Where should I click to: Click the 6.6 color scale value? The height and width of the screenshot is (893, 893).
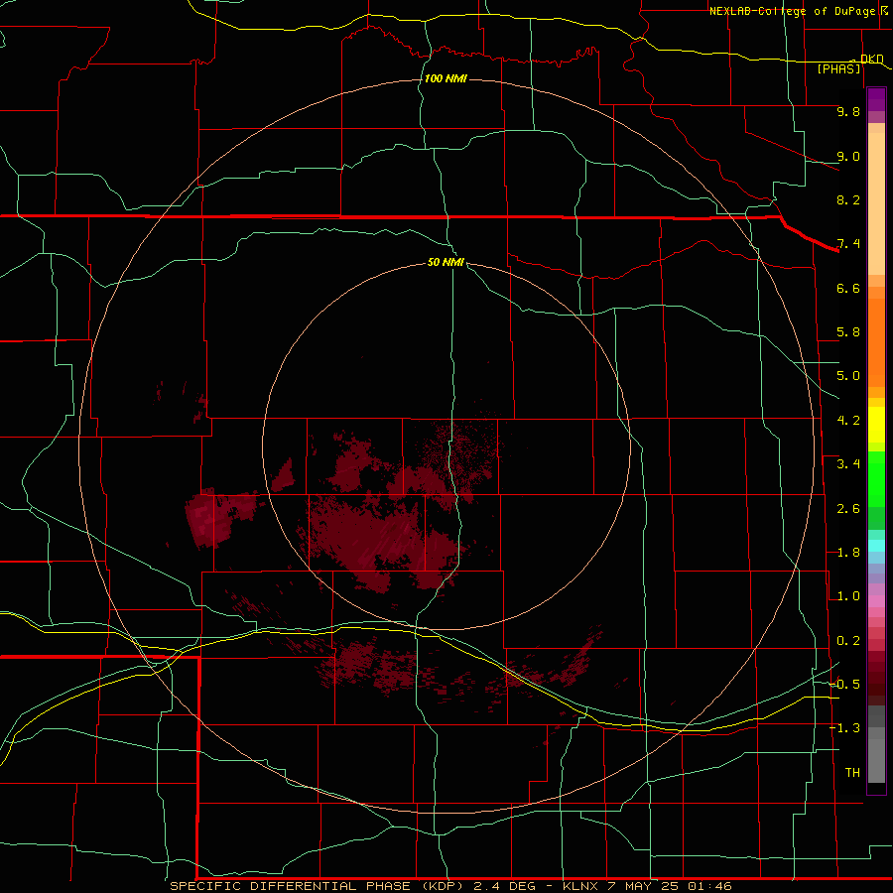(848, 288)
